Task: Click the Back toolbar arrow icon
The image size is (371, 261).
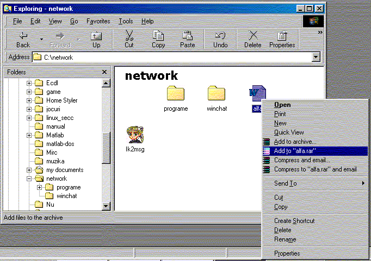Action: pyautogui.click(x=23, y=36)
